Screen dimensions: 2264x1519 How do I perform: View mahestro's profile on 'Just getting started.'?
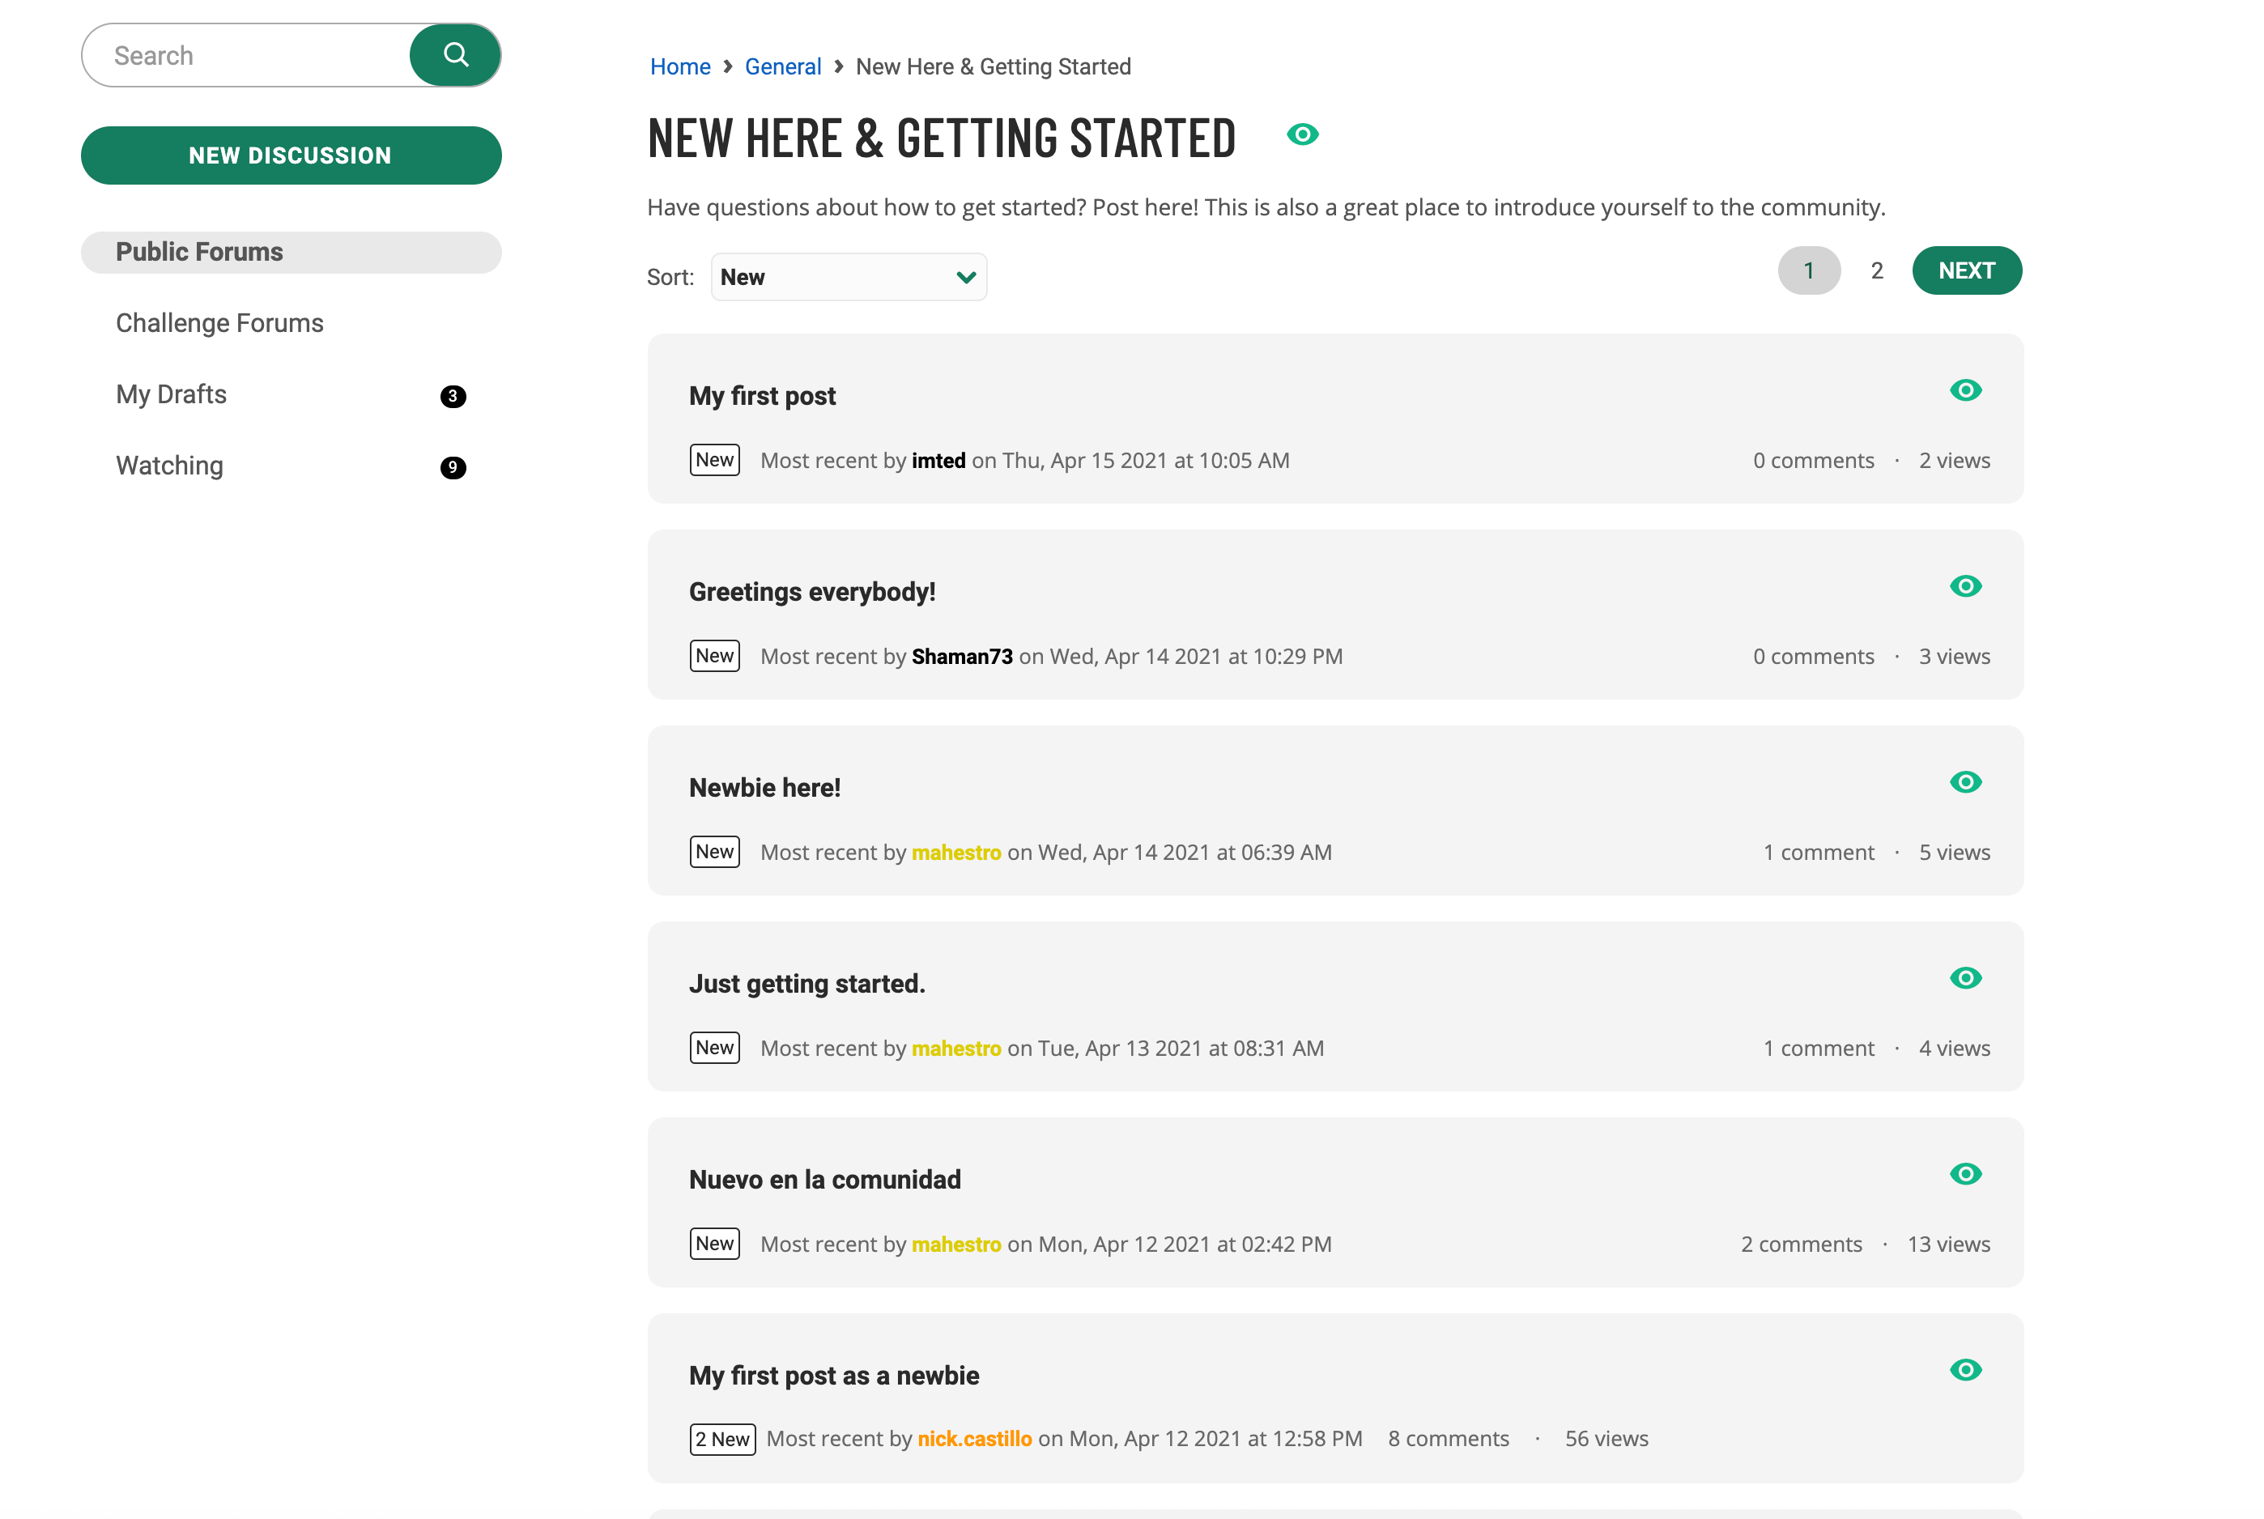[956, 1049]
